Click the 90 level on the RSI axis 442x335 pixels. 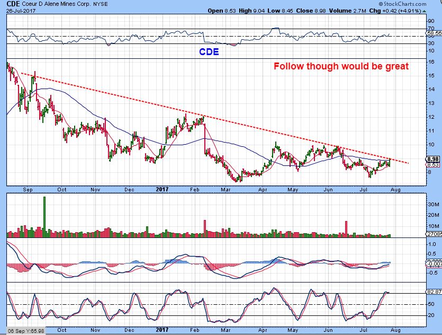click(x=431, y=21)
